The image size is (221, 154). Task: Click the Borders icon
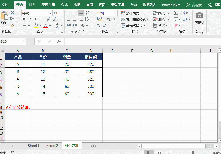[x=24, y=26]
